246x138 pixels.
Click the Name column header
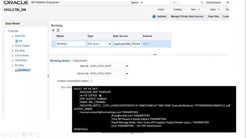click(60, 36)
